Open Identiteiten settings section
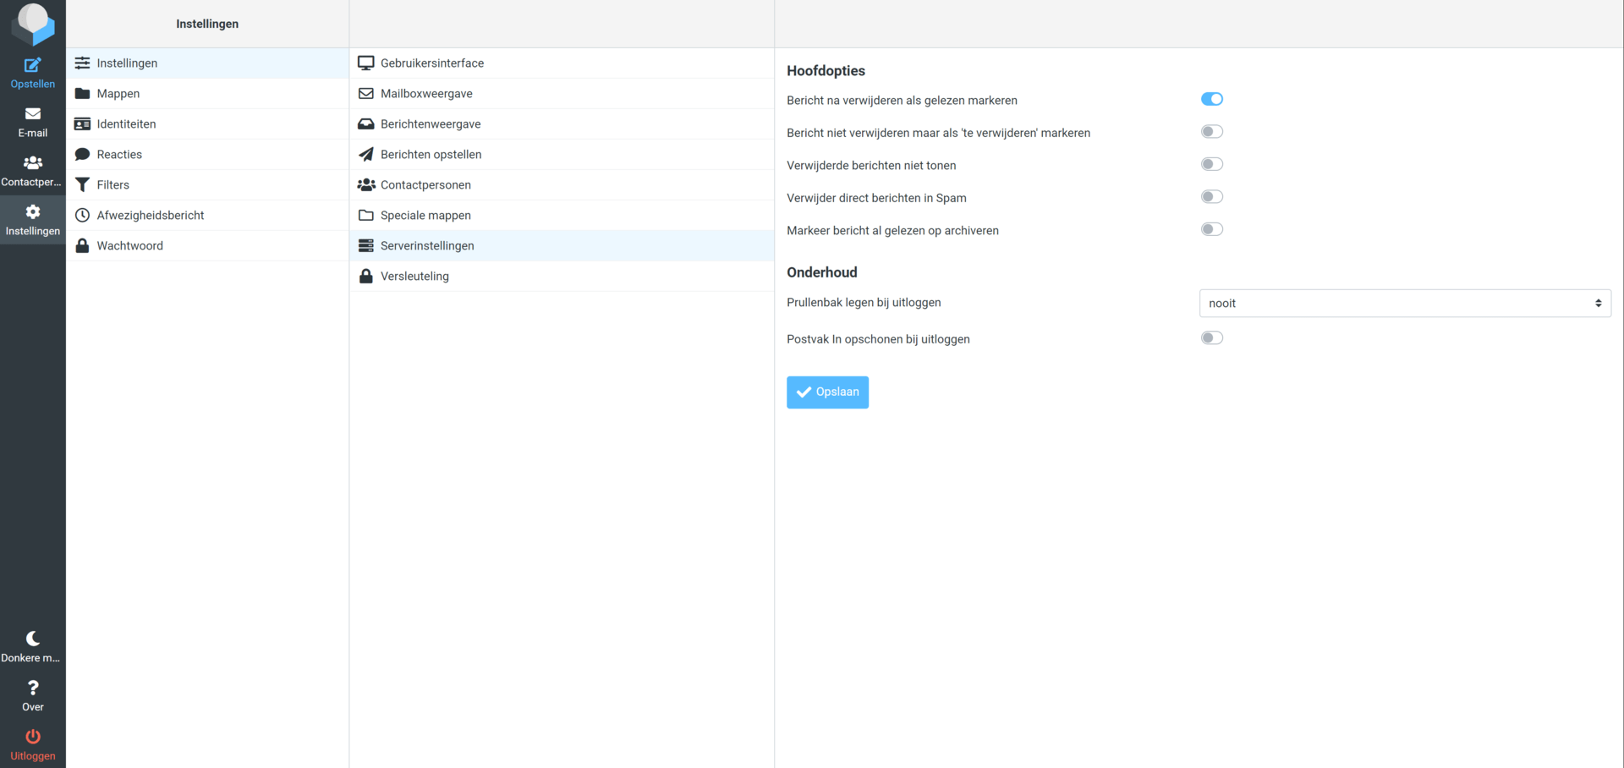This screenshot has height=768, width=1624. pyautogui.click(x=207, y=124)
